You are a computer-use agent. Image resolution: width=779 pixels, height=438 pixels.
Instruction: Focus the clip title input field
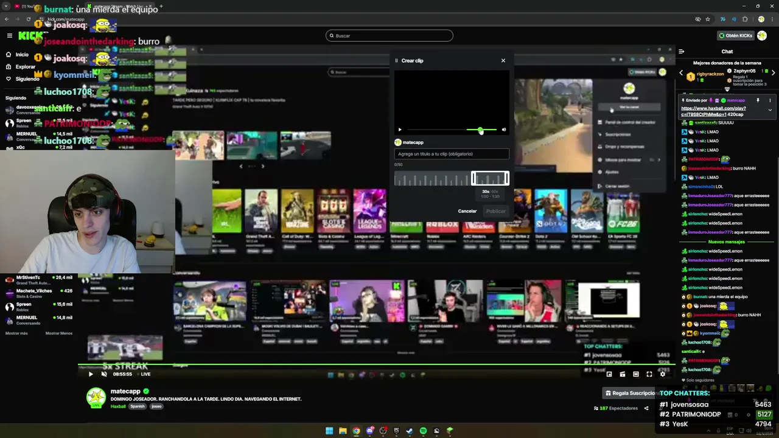tap(452, 154)
